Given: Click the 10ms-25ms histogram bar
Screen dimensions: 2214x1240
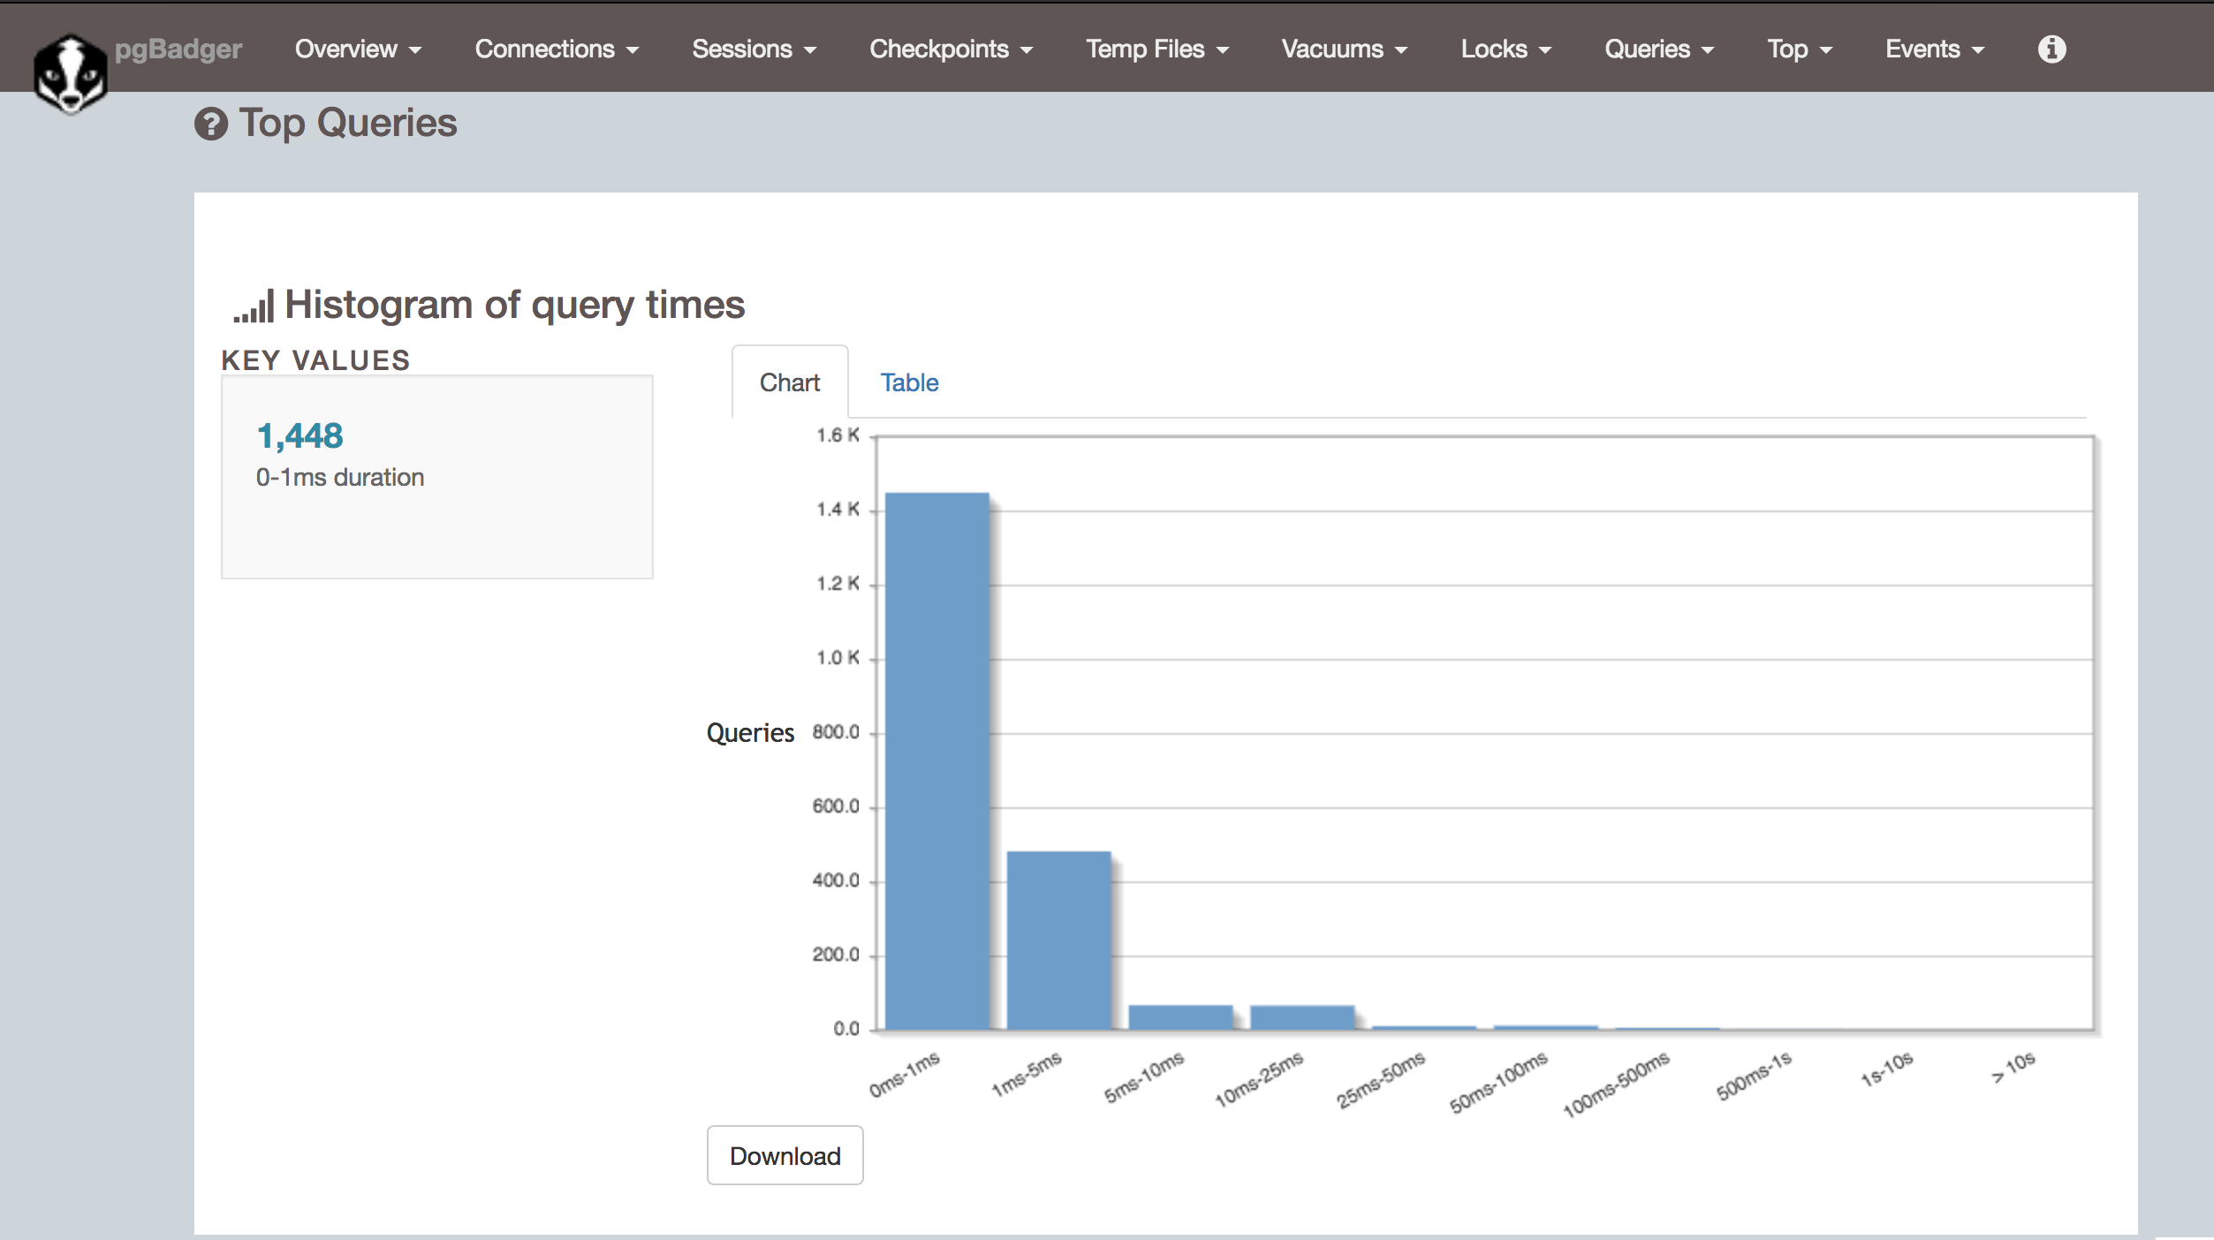Looking at the screenshot, I should click(x=1302, y=1017).
